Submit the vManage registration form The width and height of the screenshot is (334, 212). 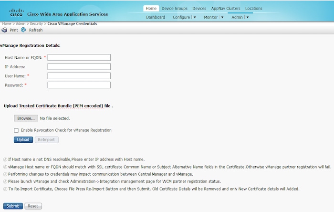(13, 206)
